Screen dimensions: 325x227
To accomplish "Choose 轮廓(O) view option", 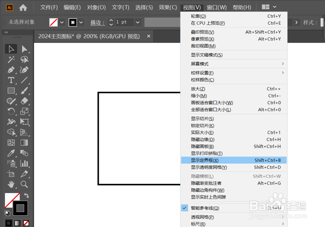I will pyautogui.click(x=234, y=16).
